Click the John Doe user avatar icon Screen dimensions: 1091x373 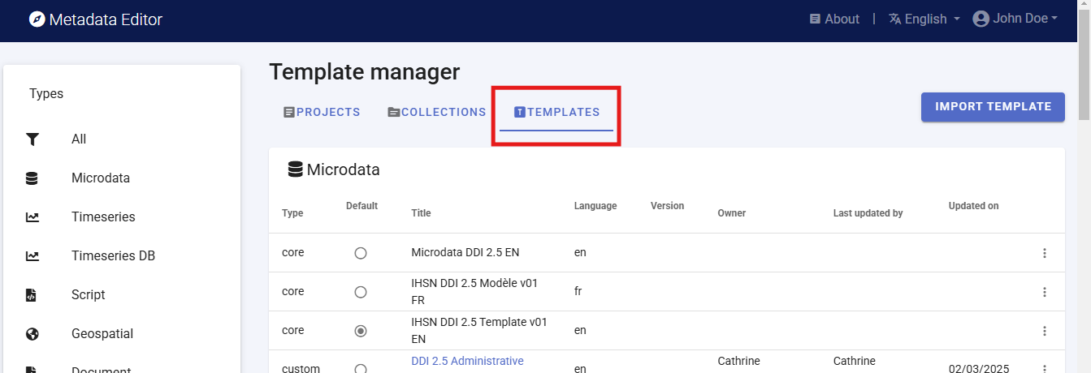click(x=981, y=19)
